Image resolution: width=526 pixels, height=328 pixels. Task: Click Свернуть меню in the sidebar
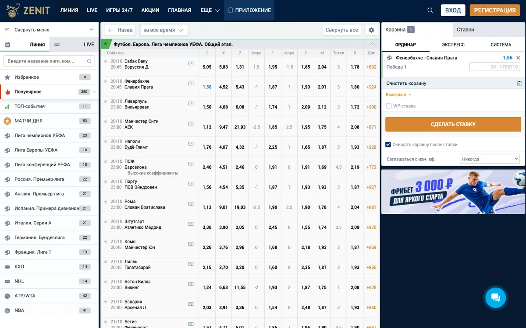(x=32, y=30)
